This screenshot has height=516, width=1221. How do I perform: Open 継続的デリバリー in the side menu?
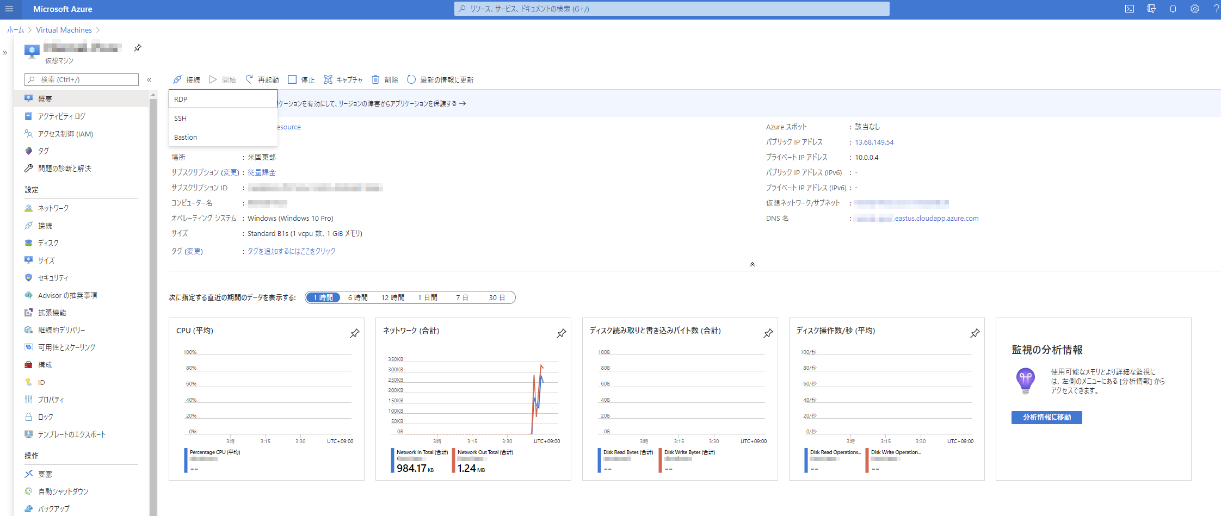tap(82, 330)
